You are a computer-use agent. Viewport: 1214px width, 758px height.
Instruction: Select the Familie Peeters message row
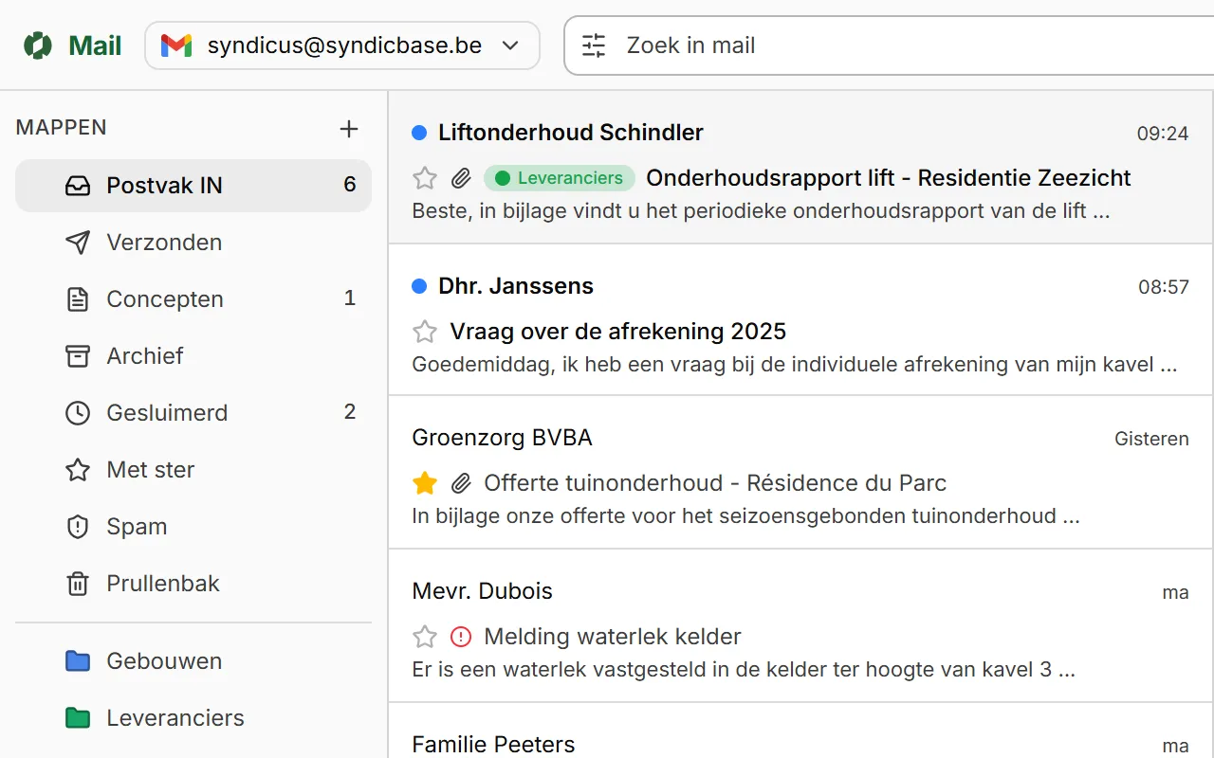(x=801, y=731)
